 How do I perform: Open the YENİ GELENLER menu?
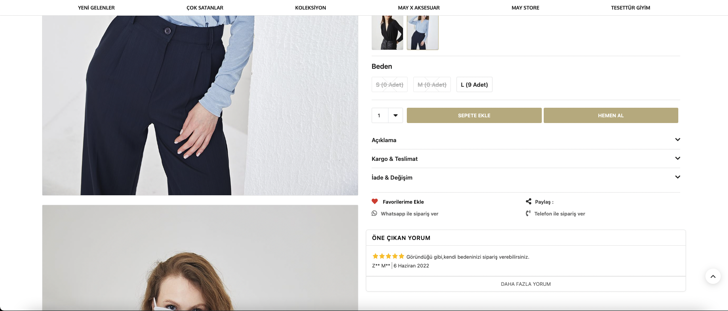coord(96,8)
